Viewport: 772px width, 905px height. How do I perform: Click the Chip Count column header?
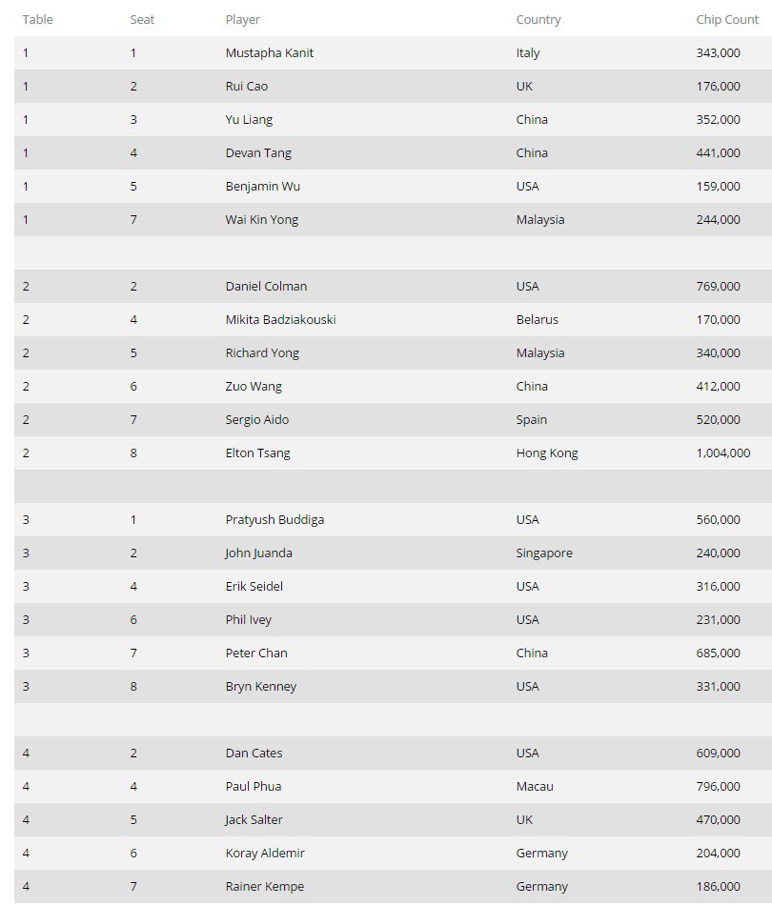coord(727,19)
